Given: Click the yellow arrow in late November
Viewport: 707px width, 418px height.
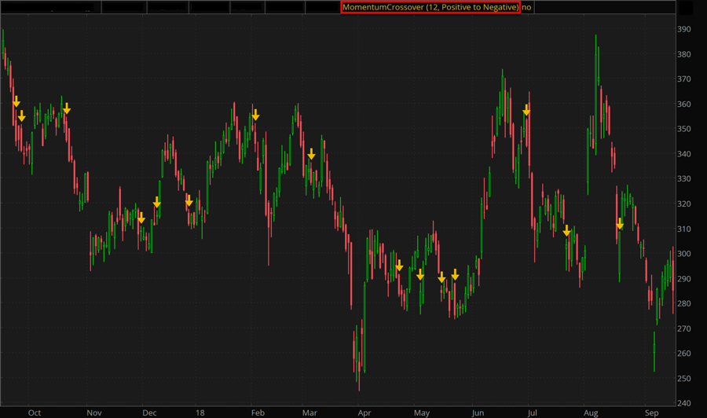Looking at the screenshot, I should [x=141, y=218].
